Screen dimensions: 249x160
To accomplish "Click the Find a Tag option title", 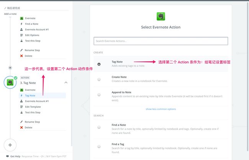I will 118,144.
